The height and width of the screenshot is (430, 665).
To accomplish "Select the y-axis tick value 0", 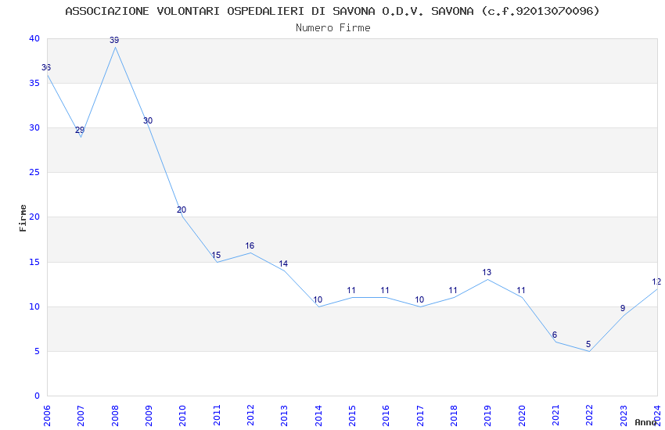I will coord(38,396).
